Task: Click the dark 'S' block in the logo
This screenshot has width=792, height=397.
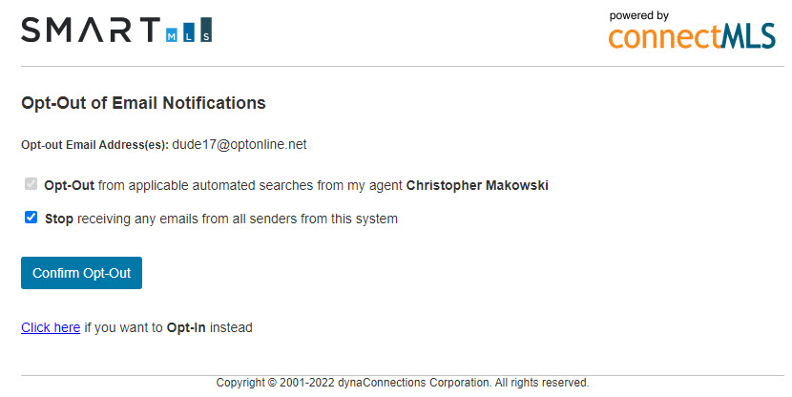Action: coord(206,30)
